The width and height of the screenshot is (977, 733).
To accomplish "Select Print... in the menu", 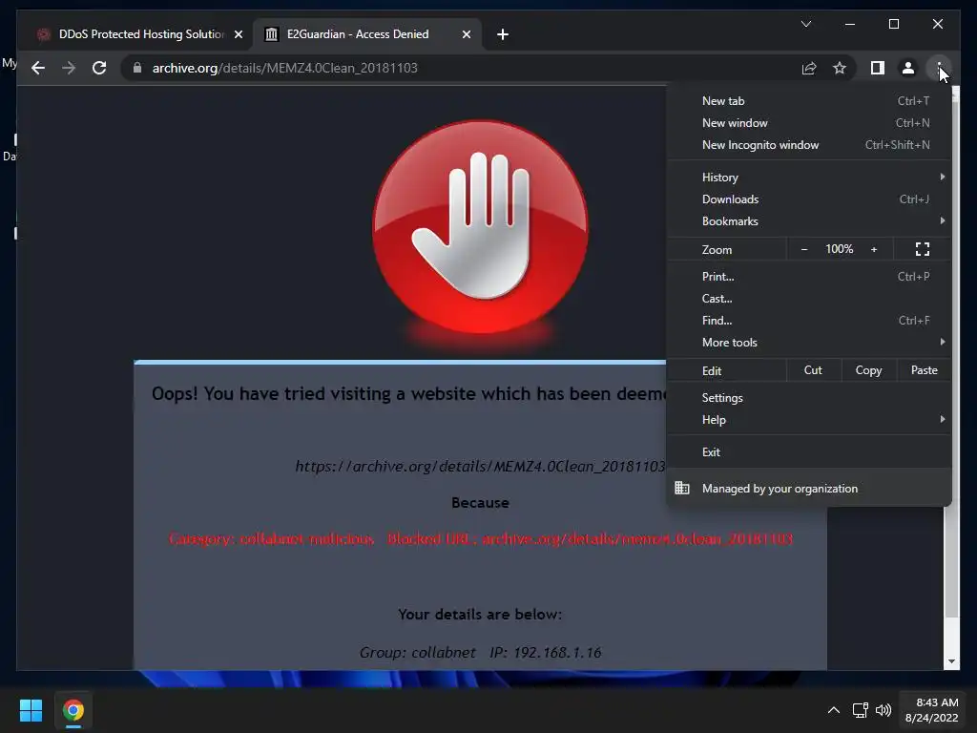I will tap(809, 276).
